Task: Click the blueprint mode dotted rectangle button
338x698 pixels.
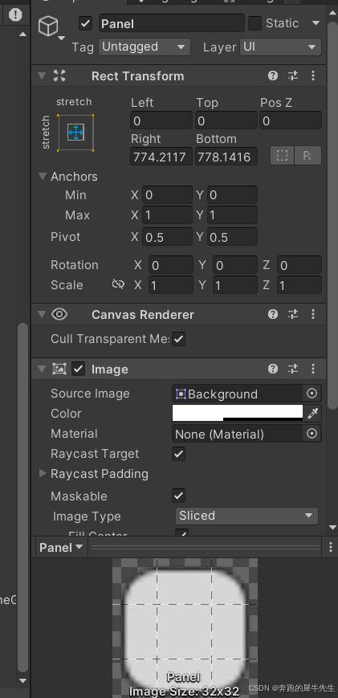Action: [282, 157]
